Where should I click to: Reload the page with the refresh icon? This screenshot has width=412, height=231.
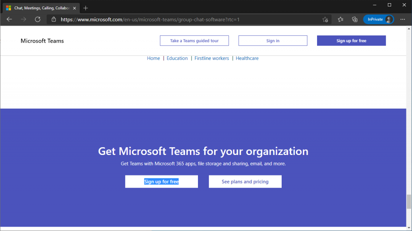(x=37, y=19)
